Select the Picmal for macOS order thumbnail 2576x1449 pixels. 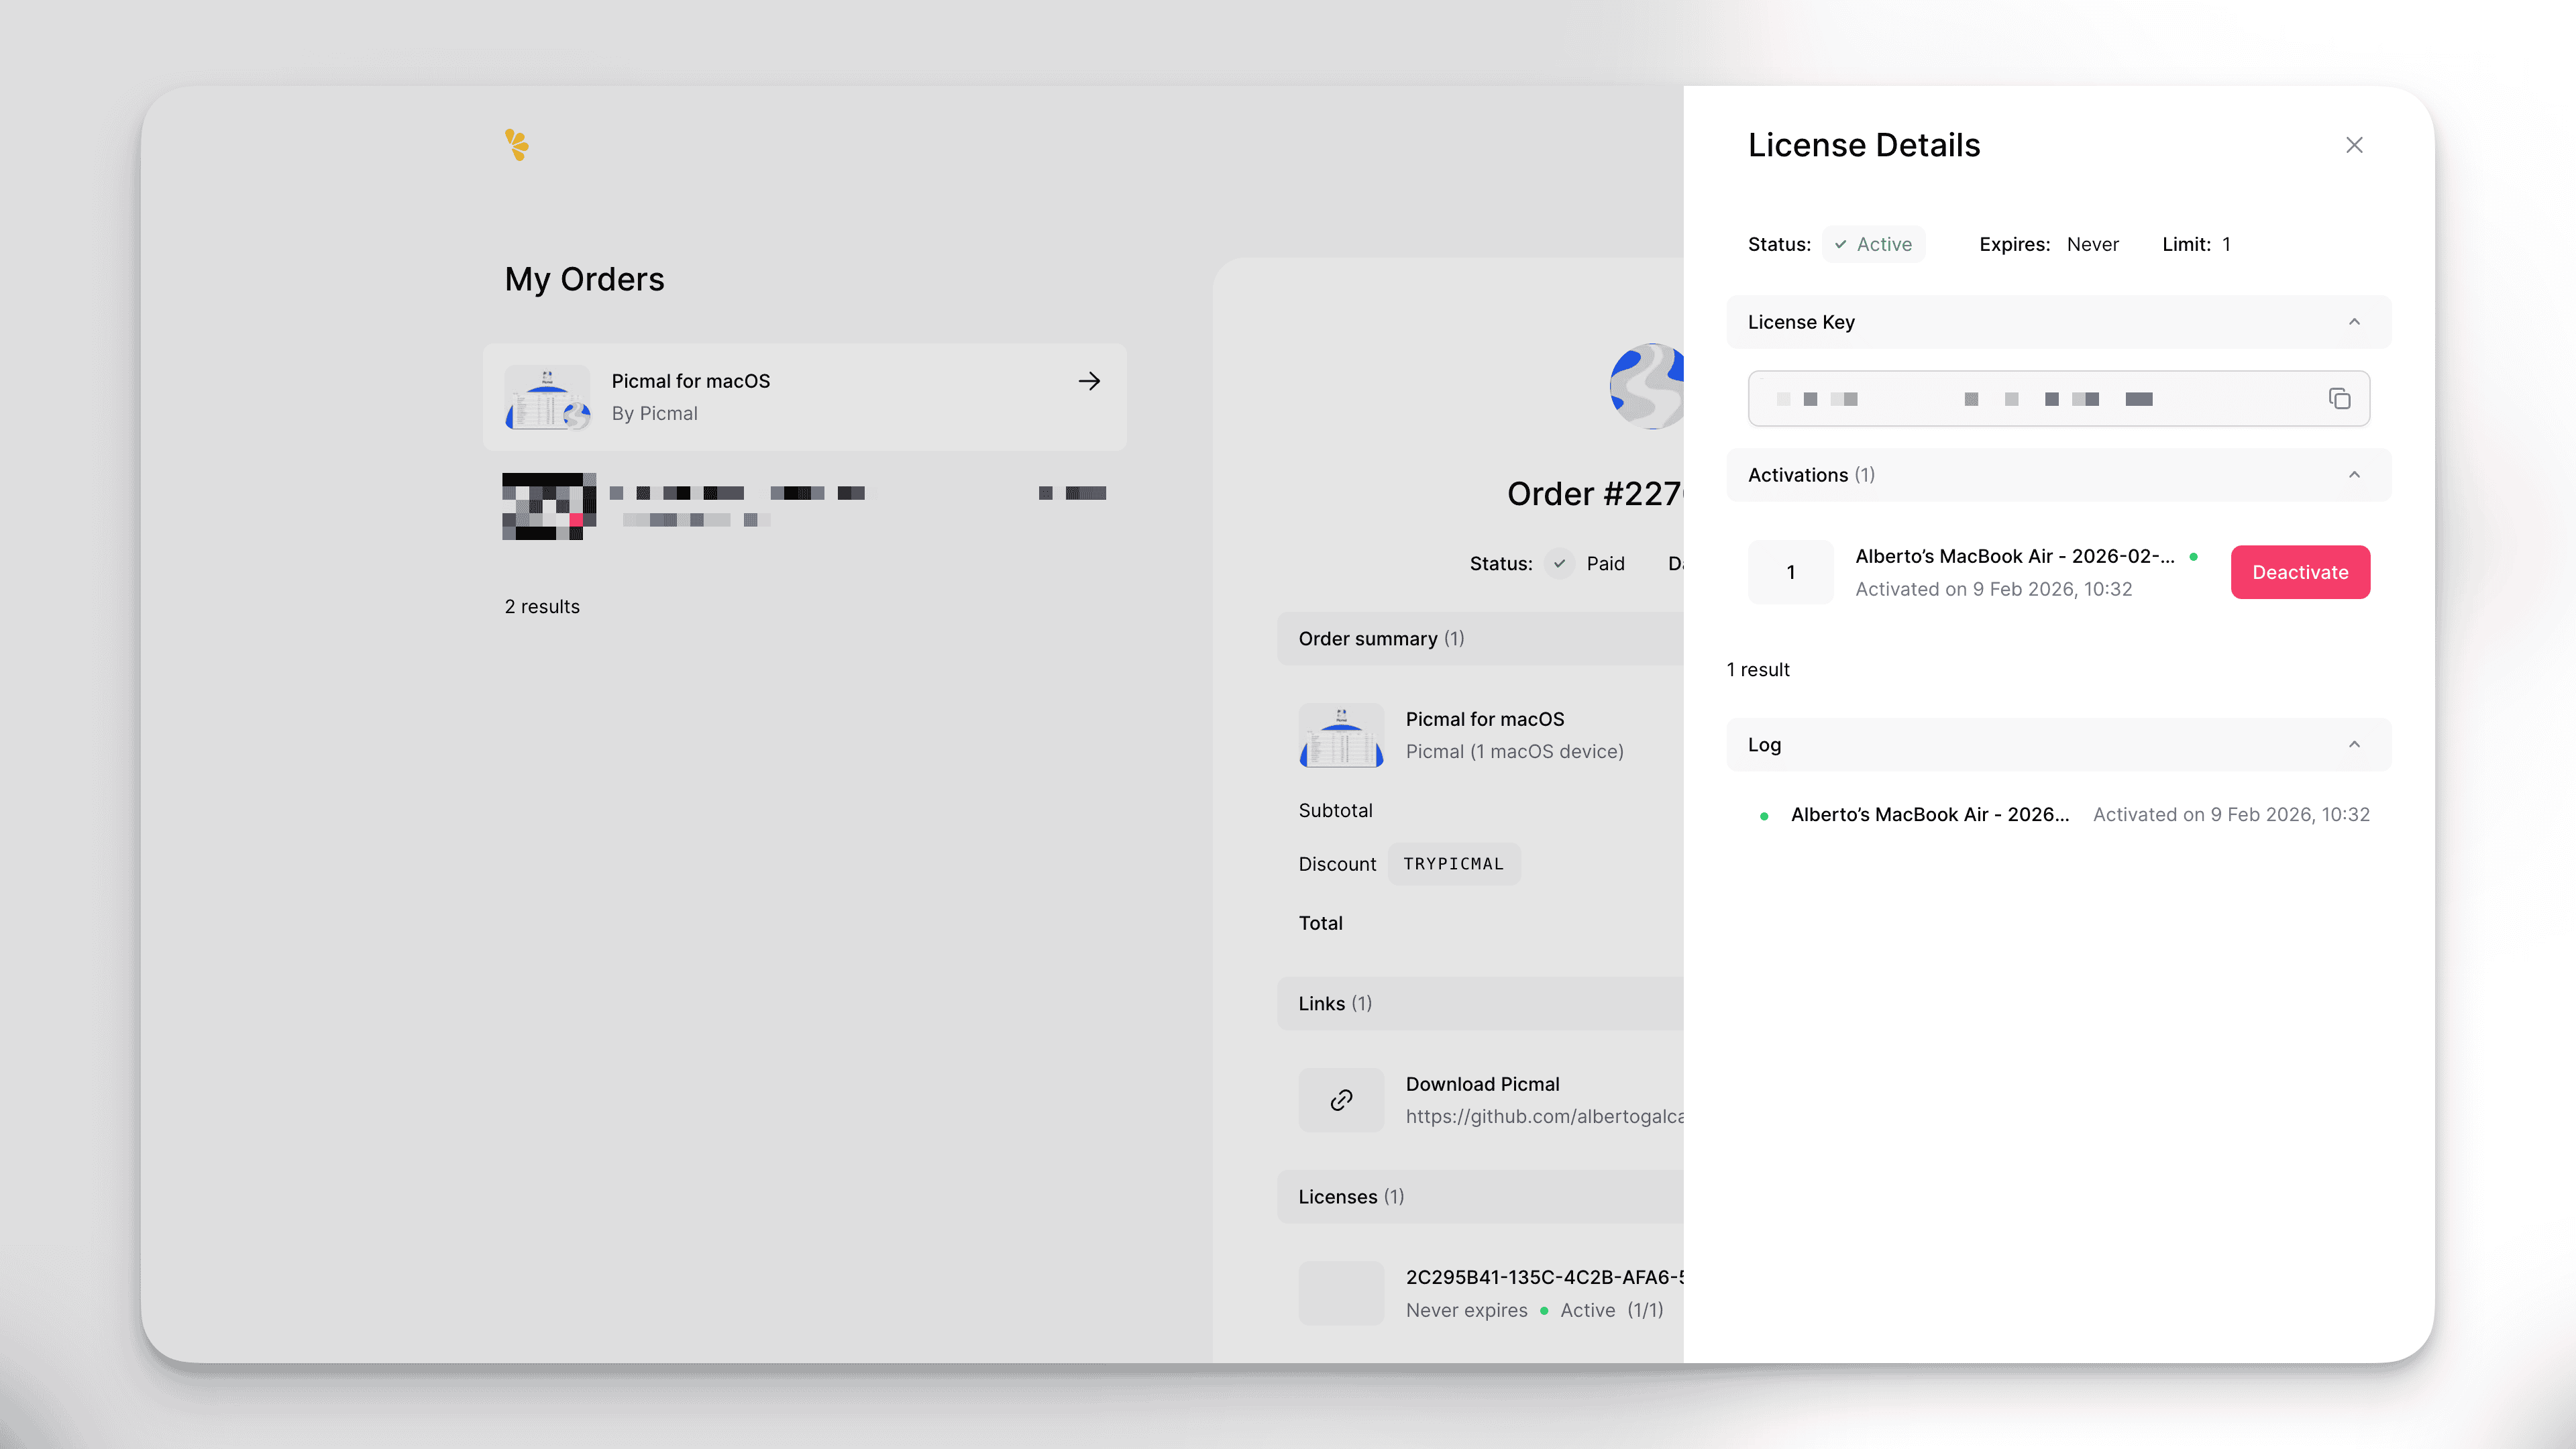pyautogui.click(x=547, y=397)
